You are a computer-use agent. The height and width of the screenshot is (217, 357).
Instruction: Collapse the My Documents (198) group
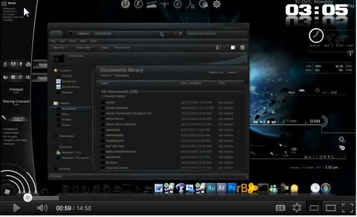(x=99, y=92)
